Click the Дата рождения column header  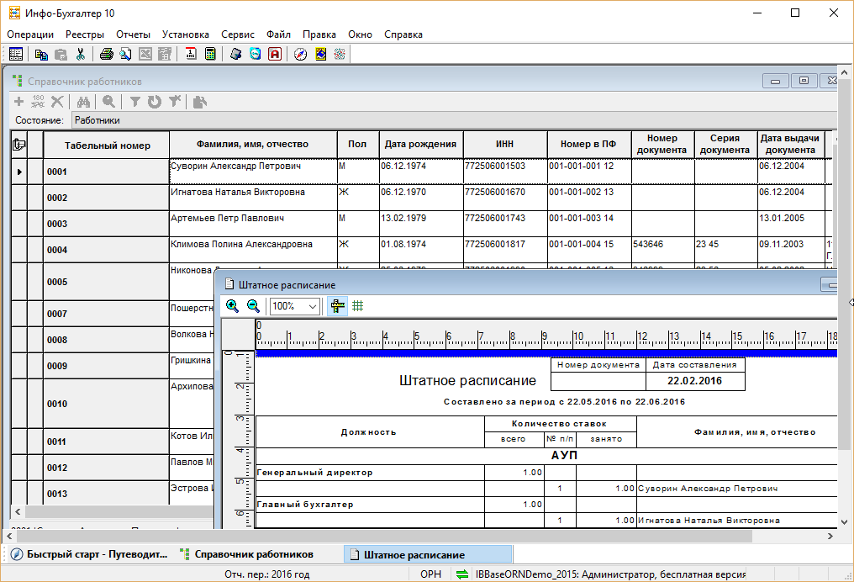tap(420, 144)
